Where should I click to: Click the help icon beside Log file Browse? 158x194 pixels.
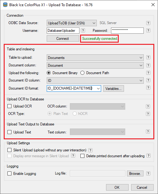[148, 174]
